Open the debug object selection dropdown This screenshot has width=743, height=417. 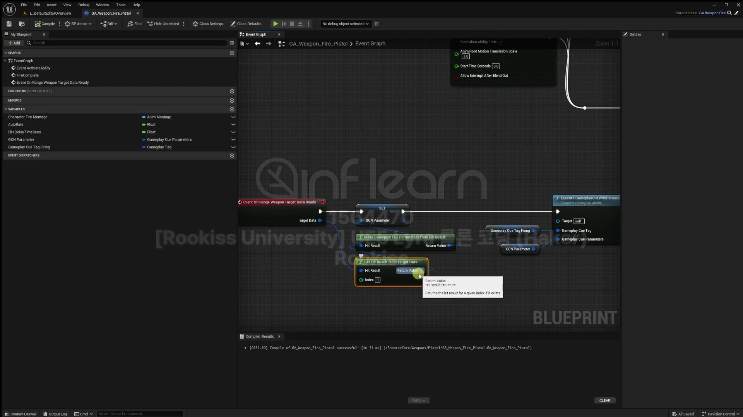[345, 24]
